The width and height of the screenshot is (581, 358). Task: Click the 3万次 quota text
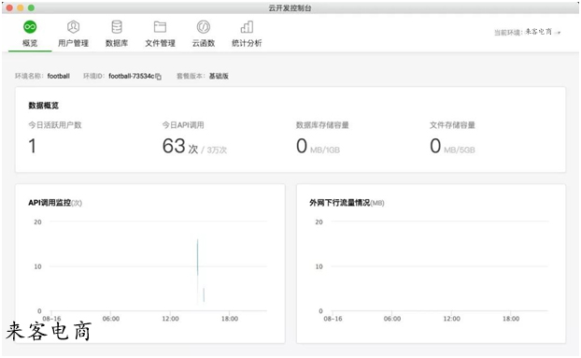[x=217, y=150]
